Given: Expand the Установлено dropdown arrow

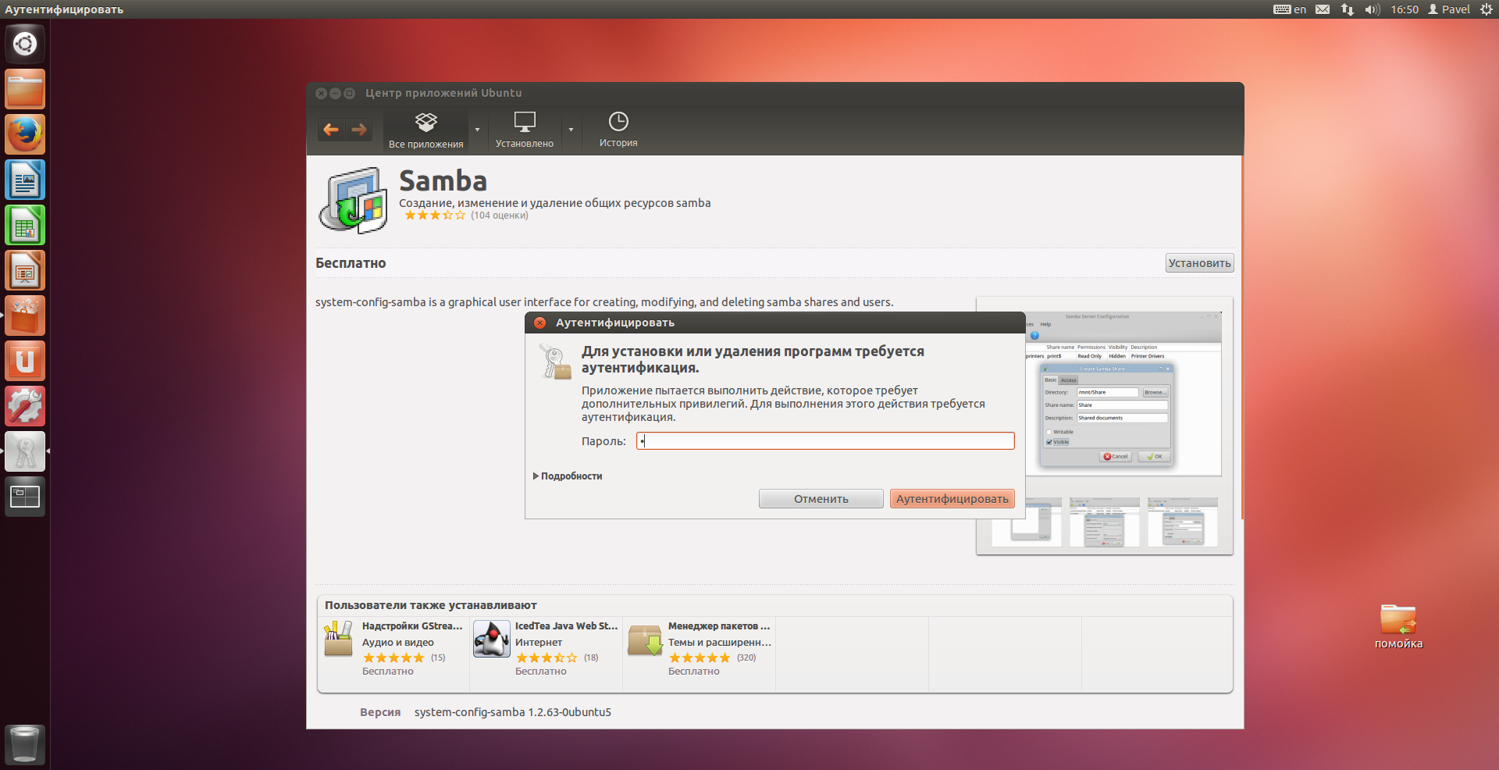Looking at the screenshot, I should (571, 130).
